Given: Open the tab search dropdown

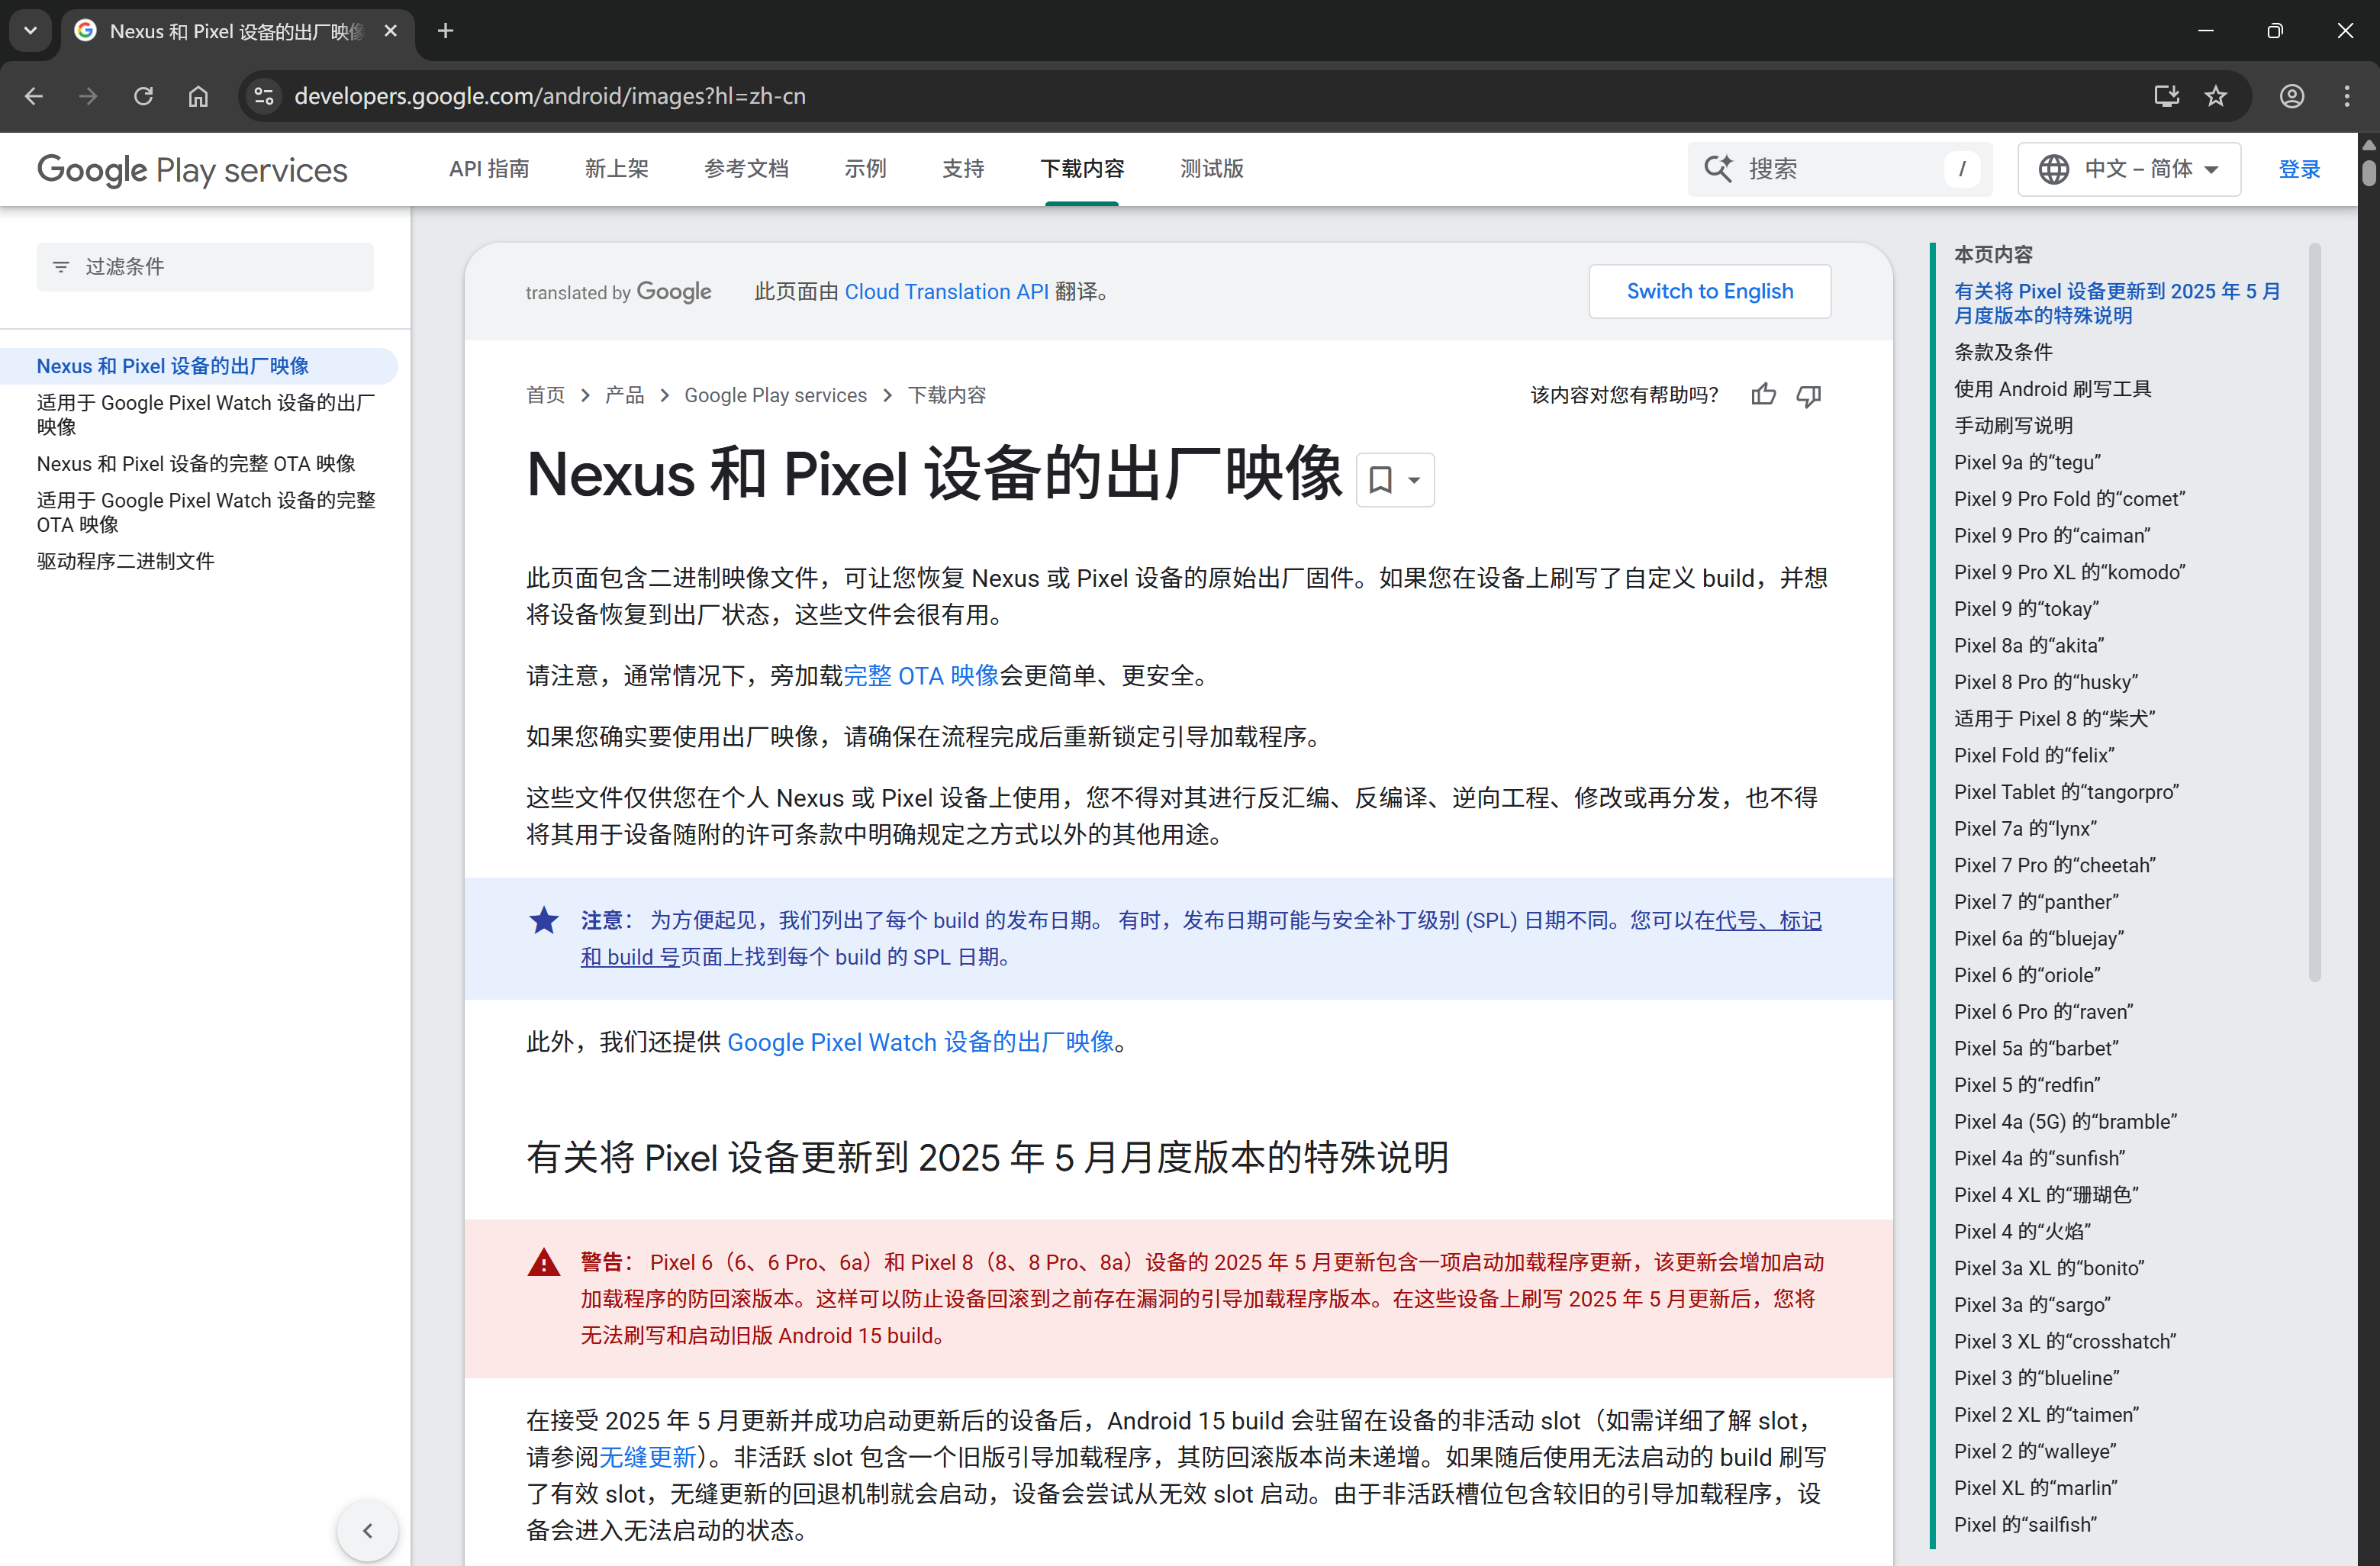Looking at the screenshot, I should point(30,31).
